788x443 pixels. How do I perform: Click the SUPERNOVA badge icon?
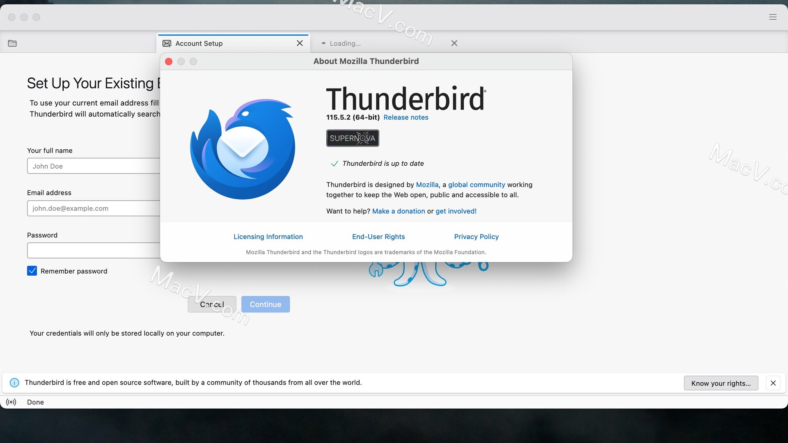352,138
